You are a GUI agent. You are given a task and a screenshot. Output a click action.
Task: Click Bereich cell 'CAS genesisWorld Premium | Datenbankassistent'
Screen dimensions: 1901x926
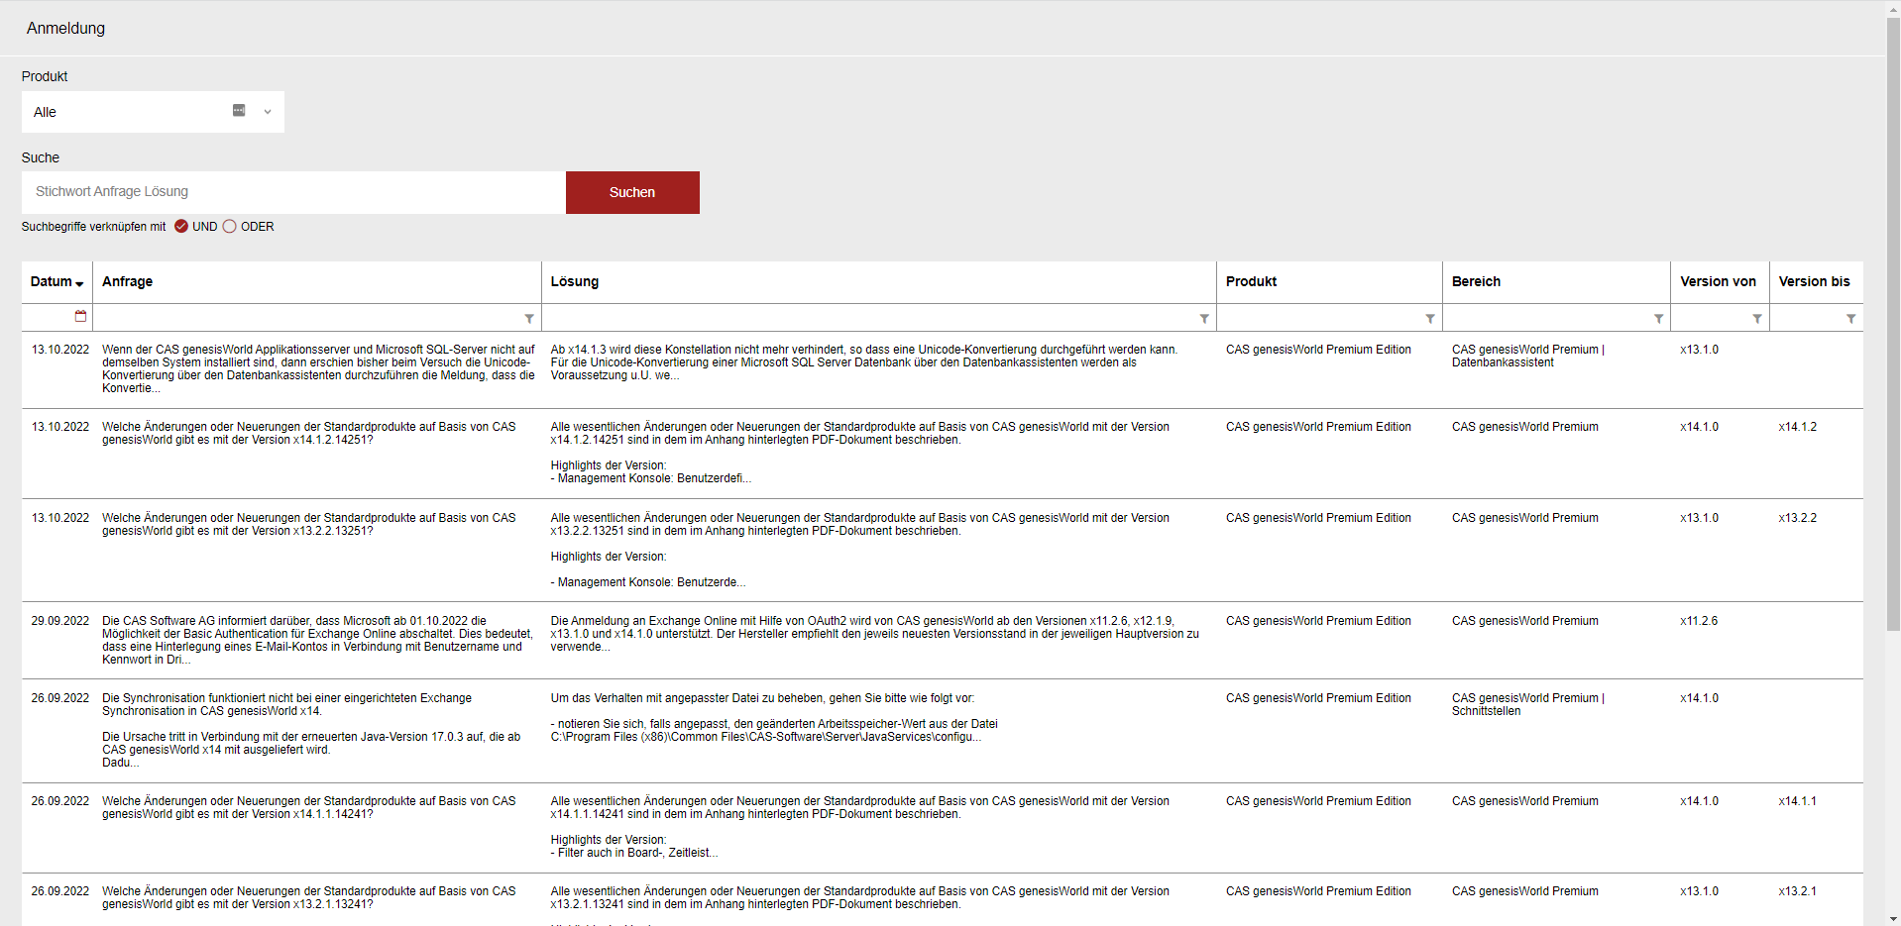tap(1527, 356)
